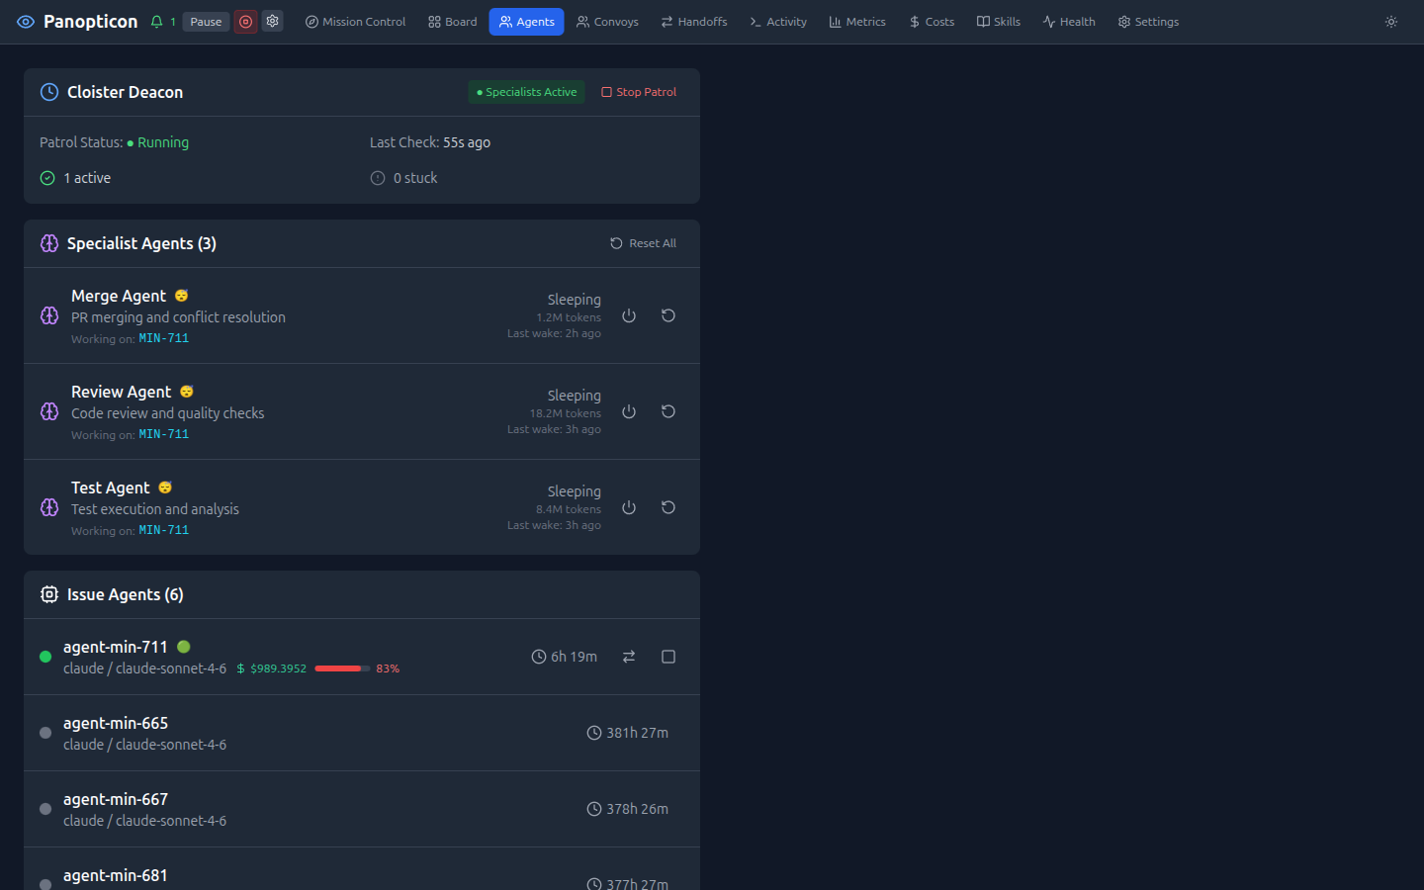The image size is (1424, 890).
Task: Click the handoff arrows icon for agent-min-711
Action: pos(629,657)
